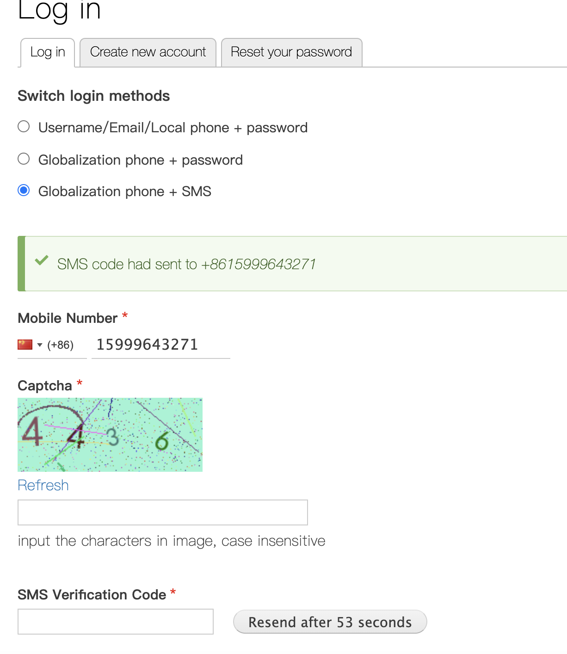
Task: Click the China flag icon
Action: click(25, 344)
